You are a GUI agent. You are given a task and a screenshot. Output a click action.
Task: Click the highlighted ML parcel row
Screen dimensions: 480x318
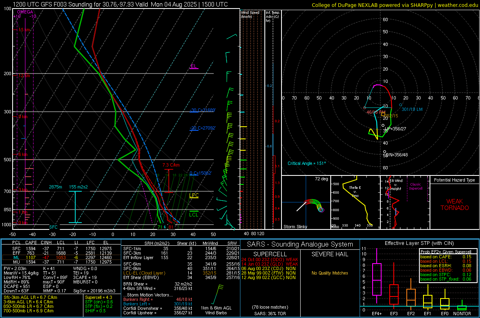point(61,257)
